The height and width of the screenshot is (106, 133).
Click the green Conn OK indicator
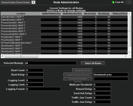click(113, 2)
